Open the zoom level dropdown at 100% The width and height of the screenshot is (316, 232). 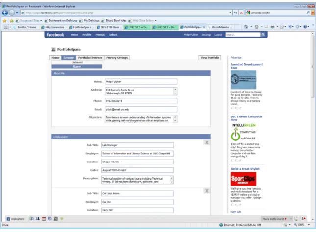(309, 225)
